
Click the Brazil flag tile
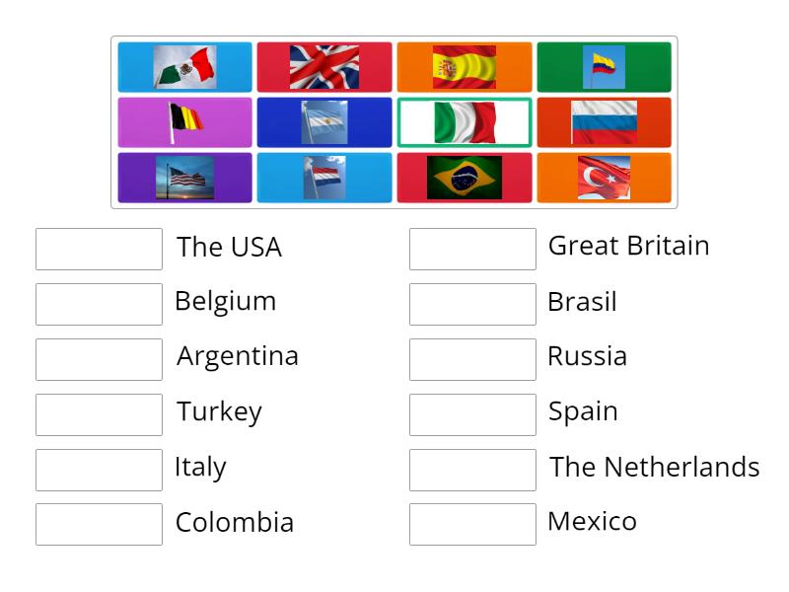tap(464, 178)
